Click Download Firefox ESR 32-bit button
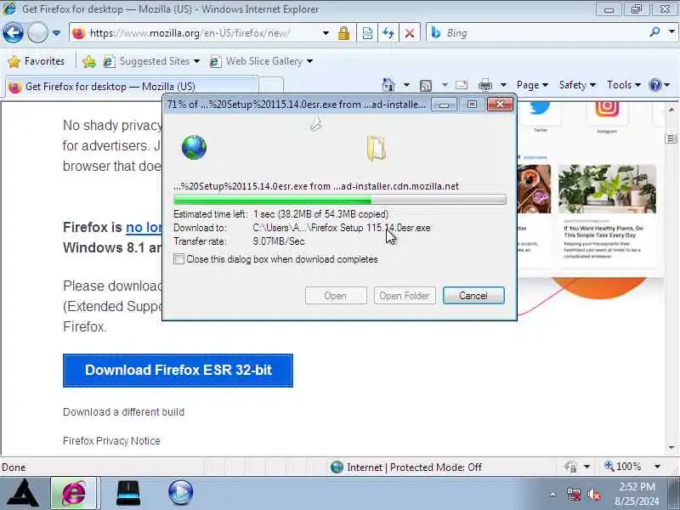 pyautogui.click(x=178, y=371)
